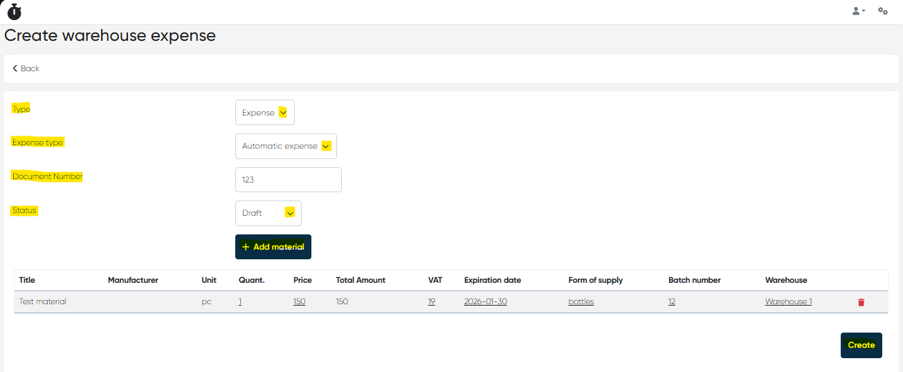Viewport: 903px width, 372px height.
Task: Edit the VAT value 19
Action: pos(432,301)
